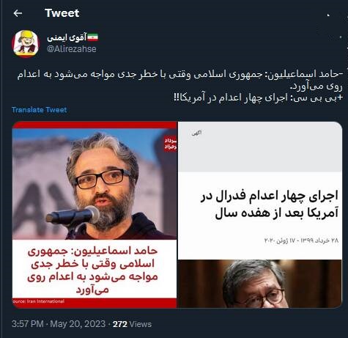Click the ۲۸ خرداد ۱۳۹۹ date line
Screen dimensions: 348x338
point(301,240)
